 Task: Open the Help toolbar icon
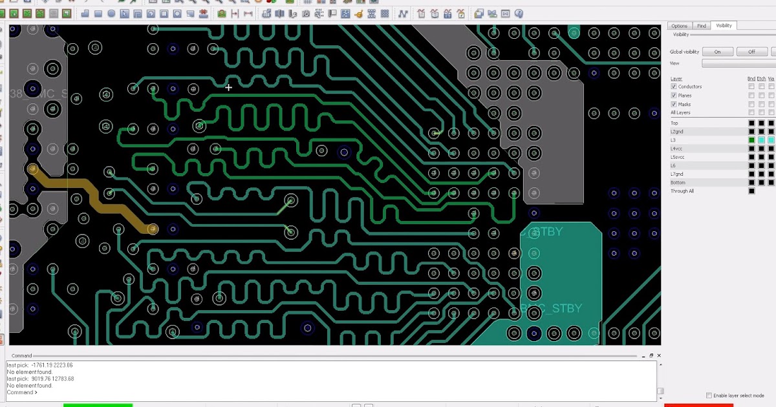click(x=518, y=13)
